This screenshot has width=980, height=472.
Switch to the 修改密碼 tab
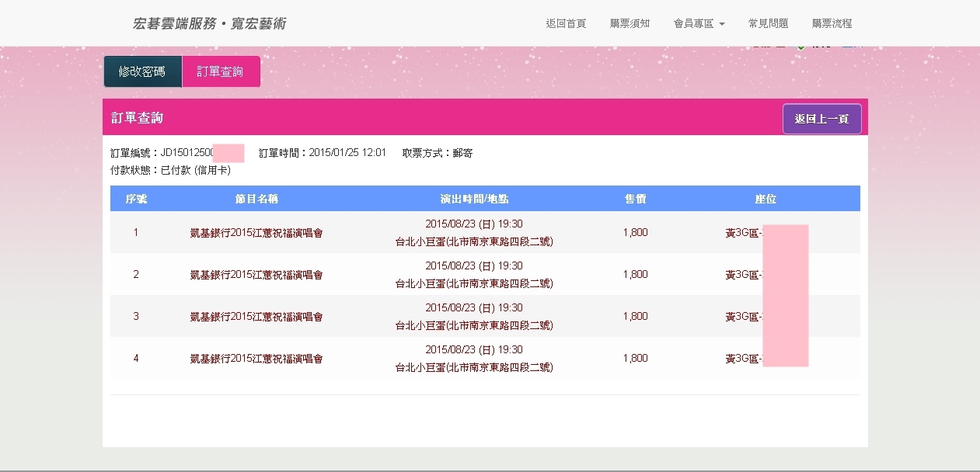(142, 71)
